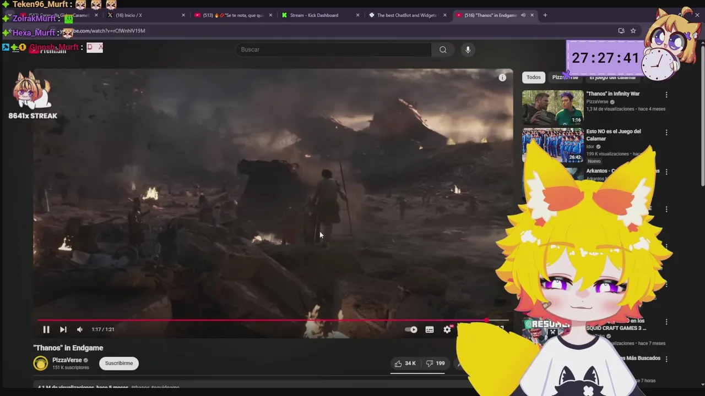Image resolution: width=705 pixels, height=396 pixels.
Task: Select the El juego del Calamar chip
Action: [x=612, y=78]
